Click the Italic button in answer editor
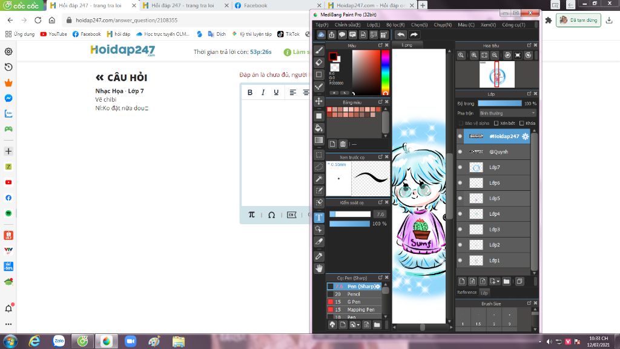Image resolution: width=620 pixels, height=349 pixels. [263, 92]
